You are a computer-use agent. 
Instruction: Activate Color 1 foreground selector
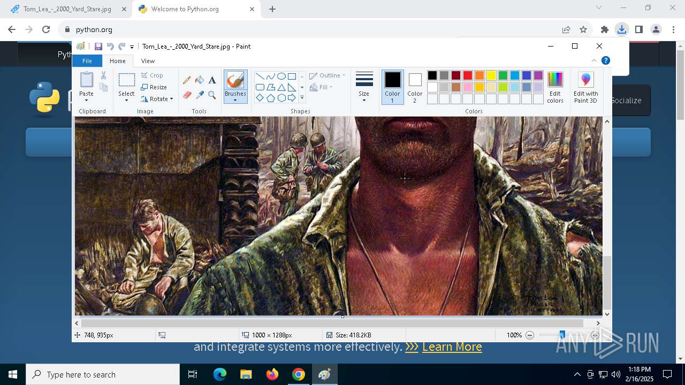[392, 87]
